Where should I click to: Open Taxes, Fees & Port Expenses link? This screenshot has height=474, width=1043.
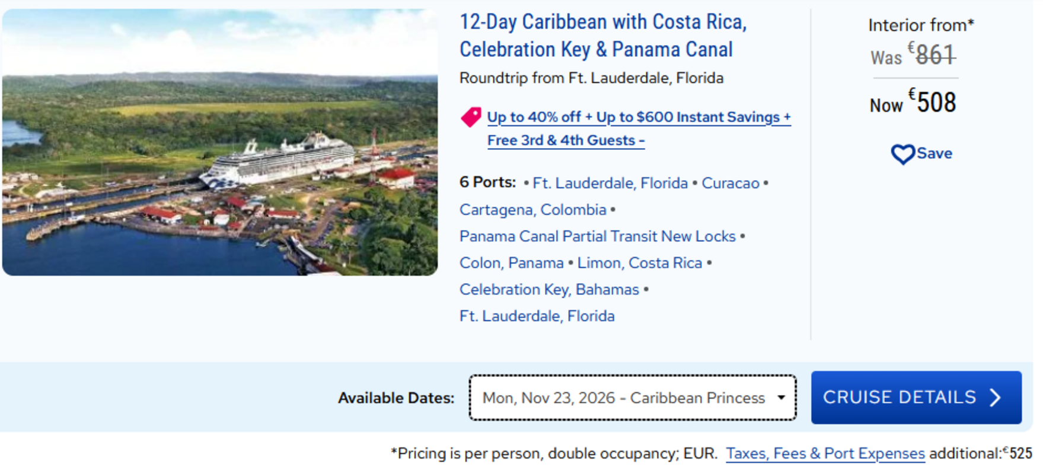pos(825,454)
